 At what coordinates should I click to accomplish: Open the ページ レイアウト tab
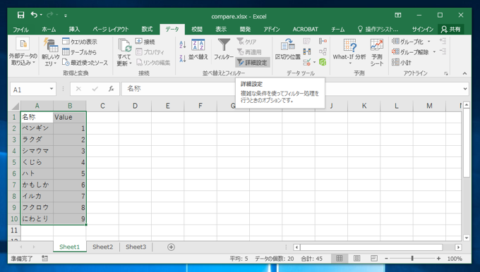pos(111,30)
